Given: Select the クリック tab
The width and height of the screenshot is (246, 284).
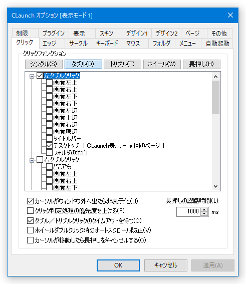Looking at the screenshot, I should (x=25, y=43).
